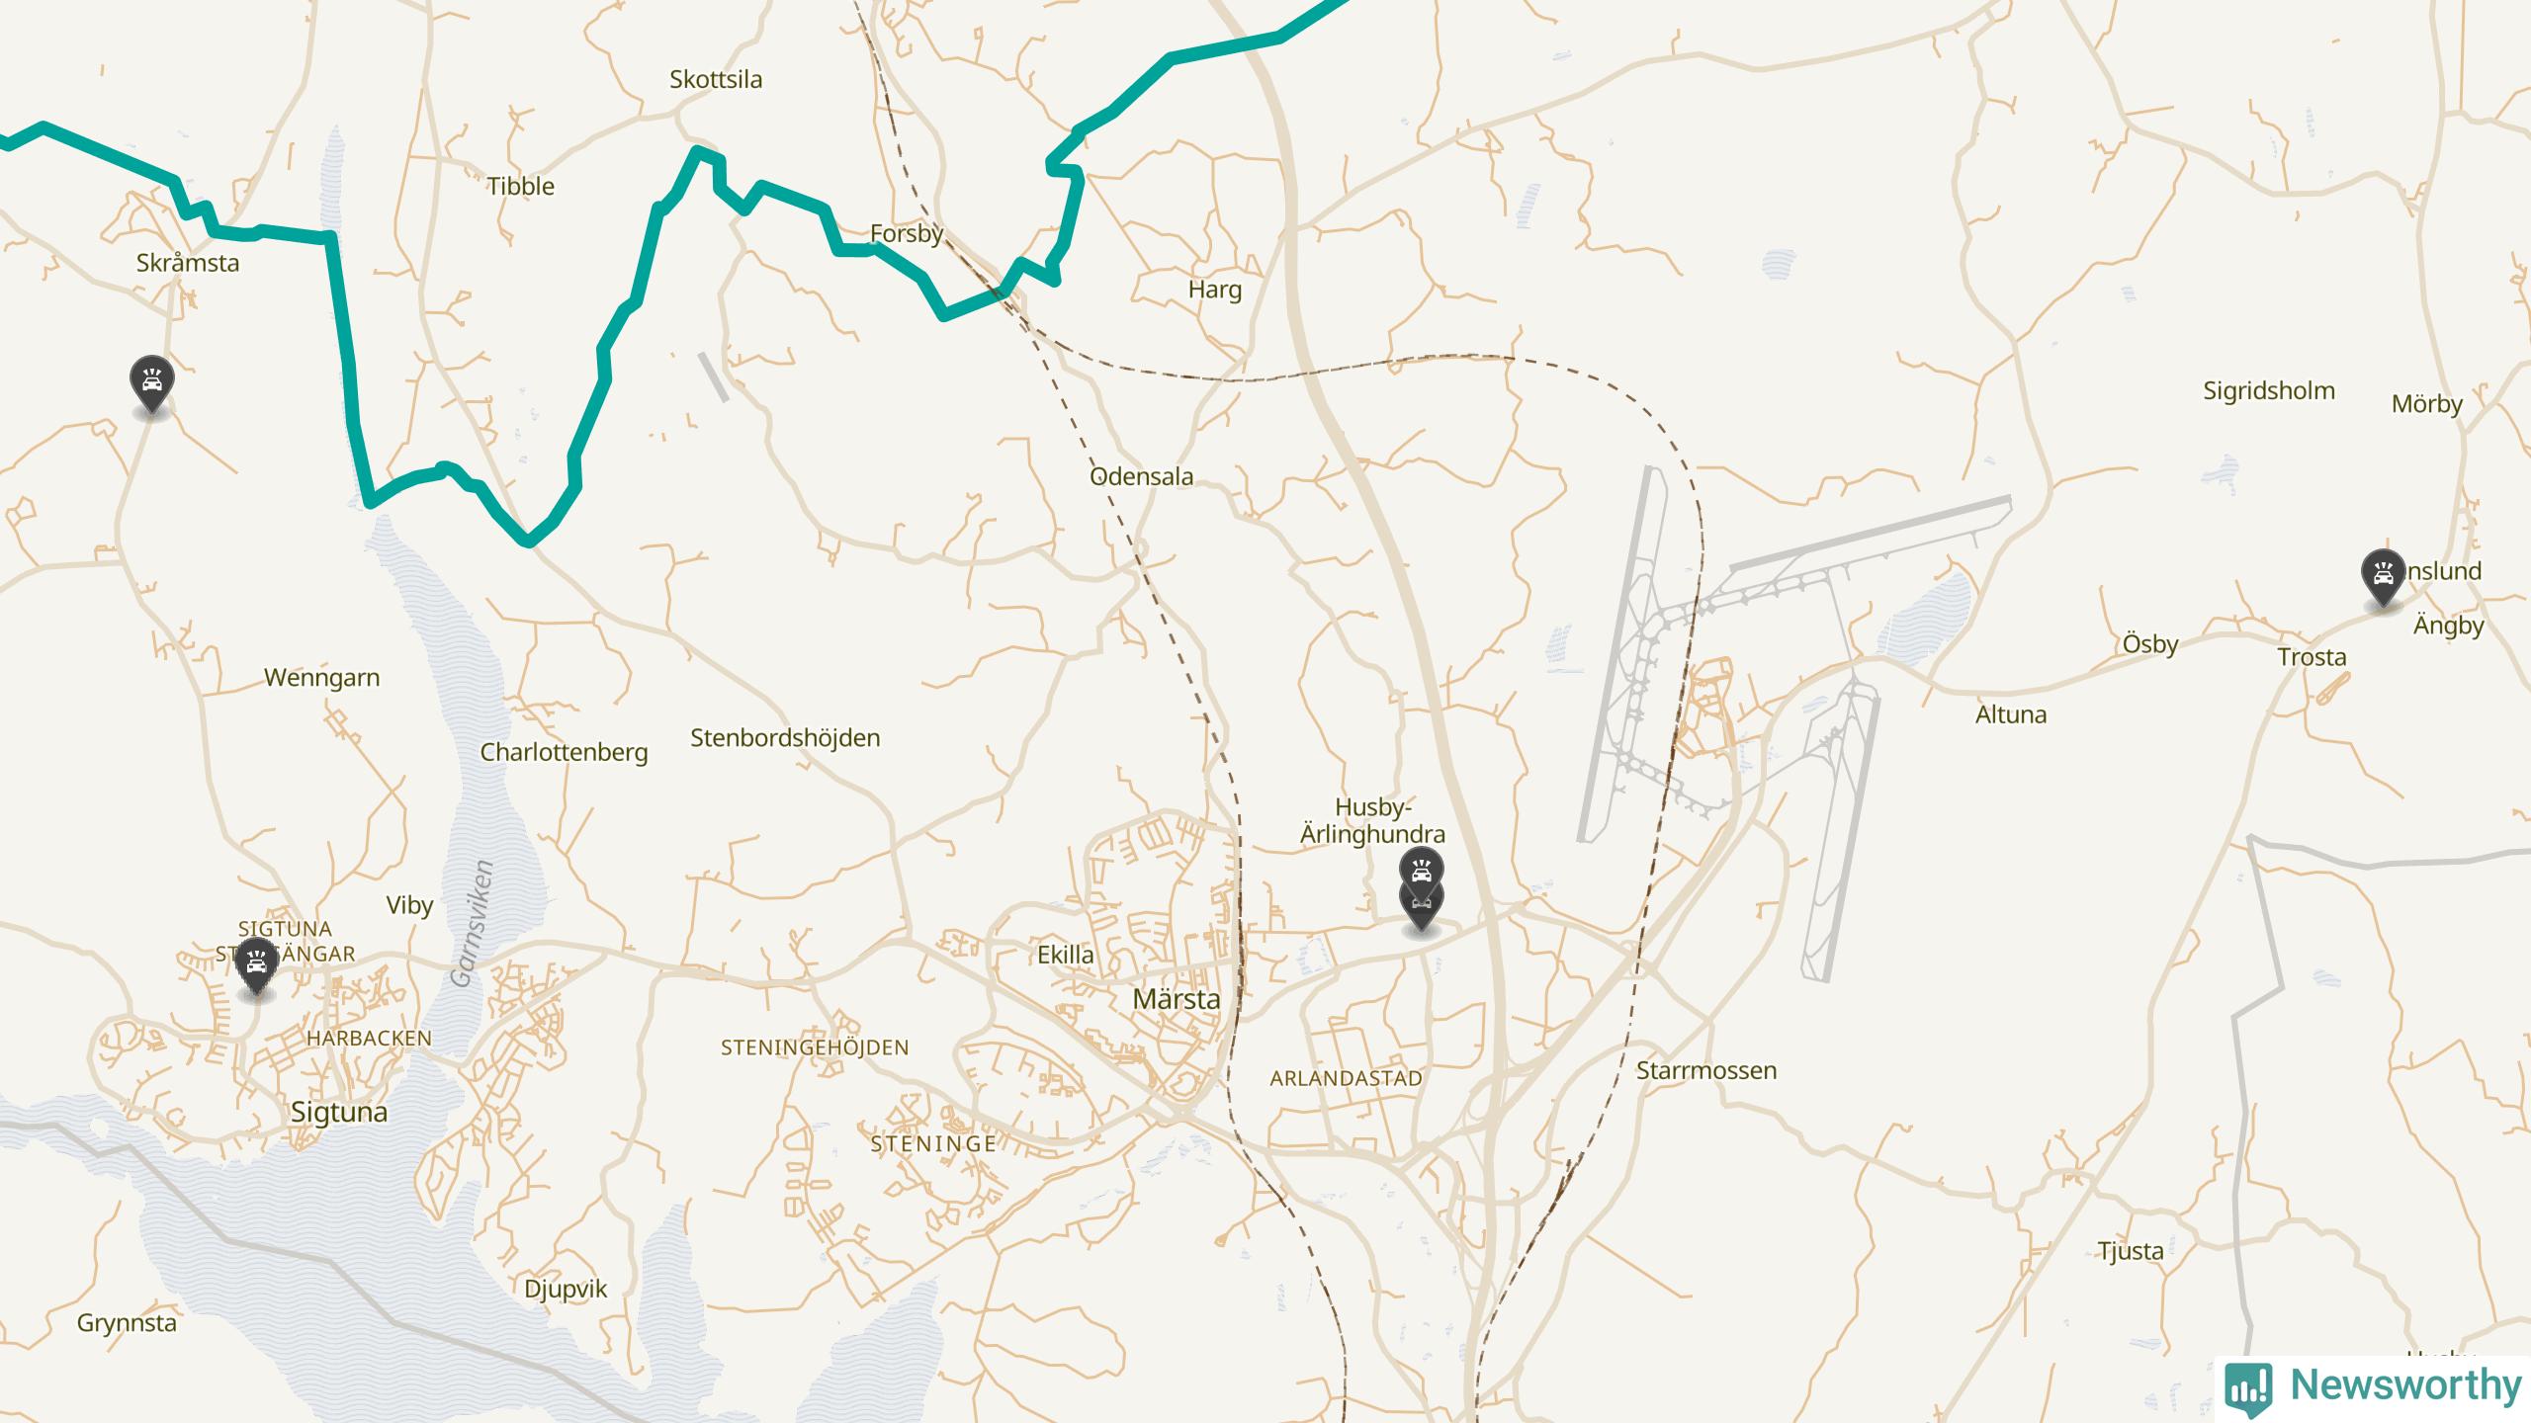The width and height of the screenshot is (2531, 1423).
Task: Select the Altuna place label
Action: [2011, 714]
